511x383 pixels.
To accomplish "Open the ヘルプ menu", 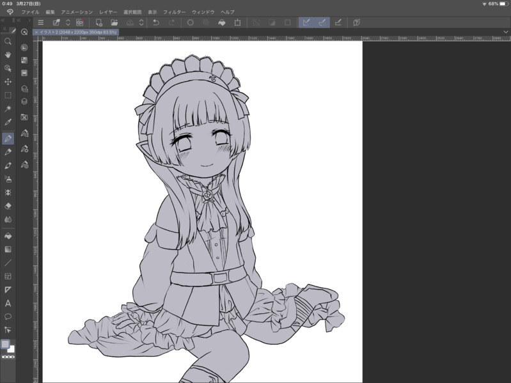I will tap(228, 12).
